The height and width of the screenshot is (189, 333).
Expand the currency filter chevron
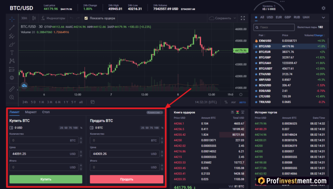(x=323, y=17)
